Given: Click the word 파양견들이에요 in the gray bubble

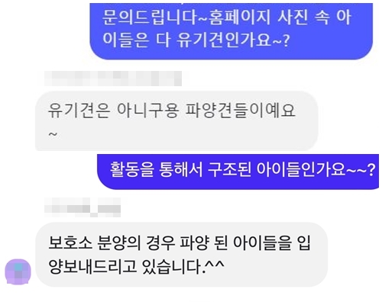Looking at the screenshot, I should [240, 111].
